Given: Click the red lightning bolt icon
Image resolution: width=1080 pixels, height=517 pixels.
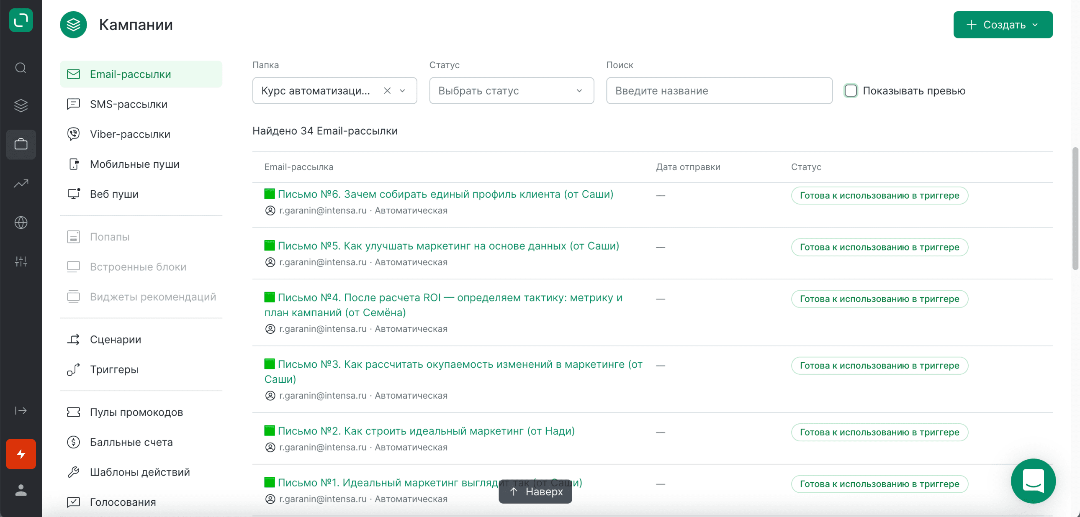Looking at the screenshot, I should (x=21, y=454).
